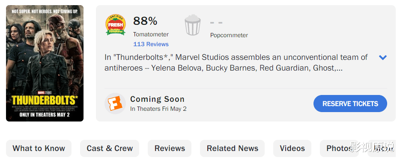
Task: Click the 88% Tomatometer score
Action: [145, 21]
